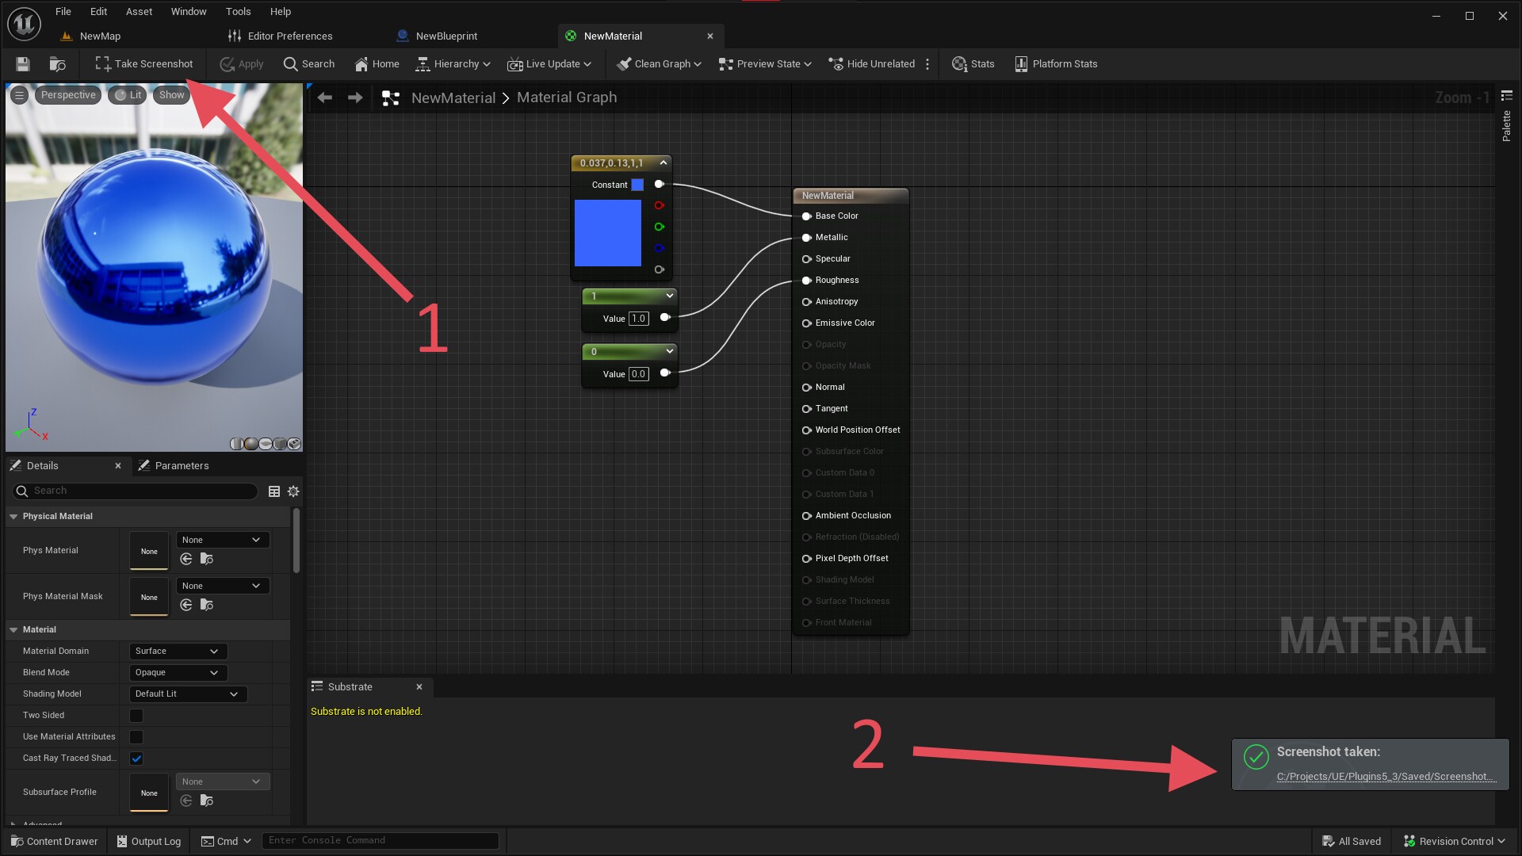Switch to the NewBlueprint tab
This screenshot has height=856, width=1522.
tap(446, 36)
